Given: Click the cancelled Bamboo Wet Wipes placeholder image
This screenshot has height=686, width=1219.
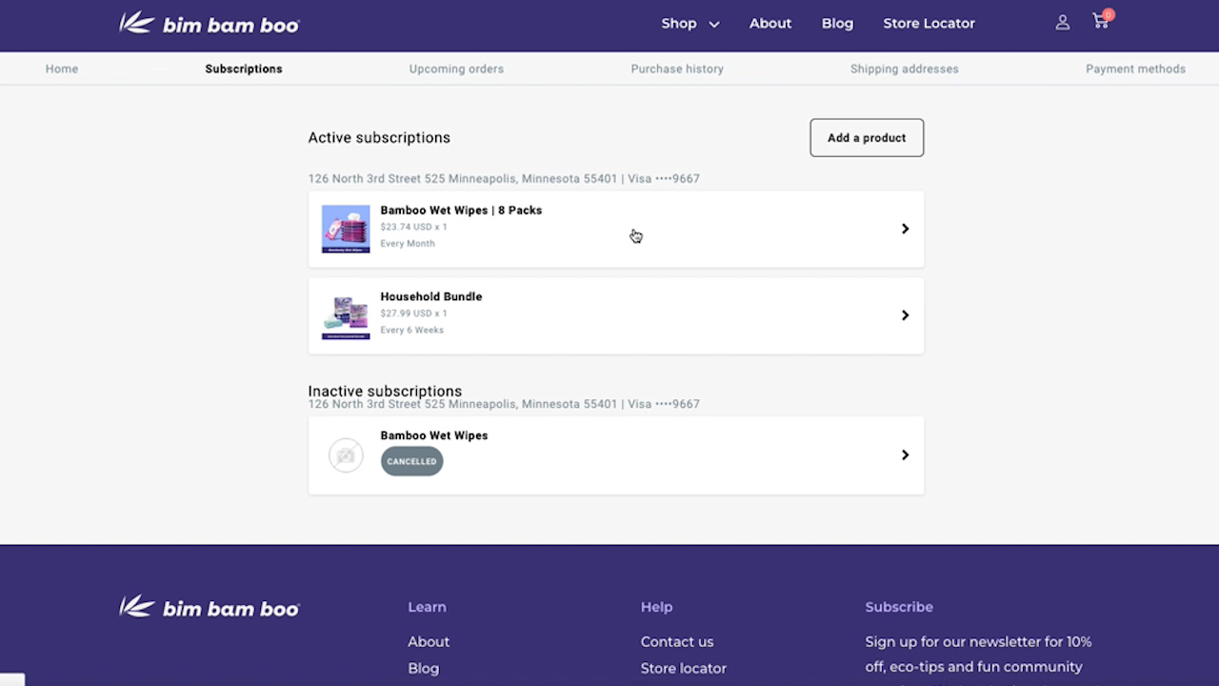Looking at the screenshot, I should [x=346, y=455].
